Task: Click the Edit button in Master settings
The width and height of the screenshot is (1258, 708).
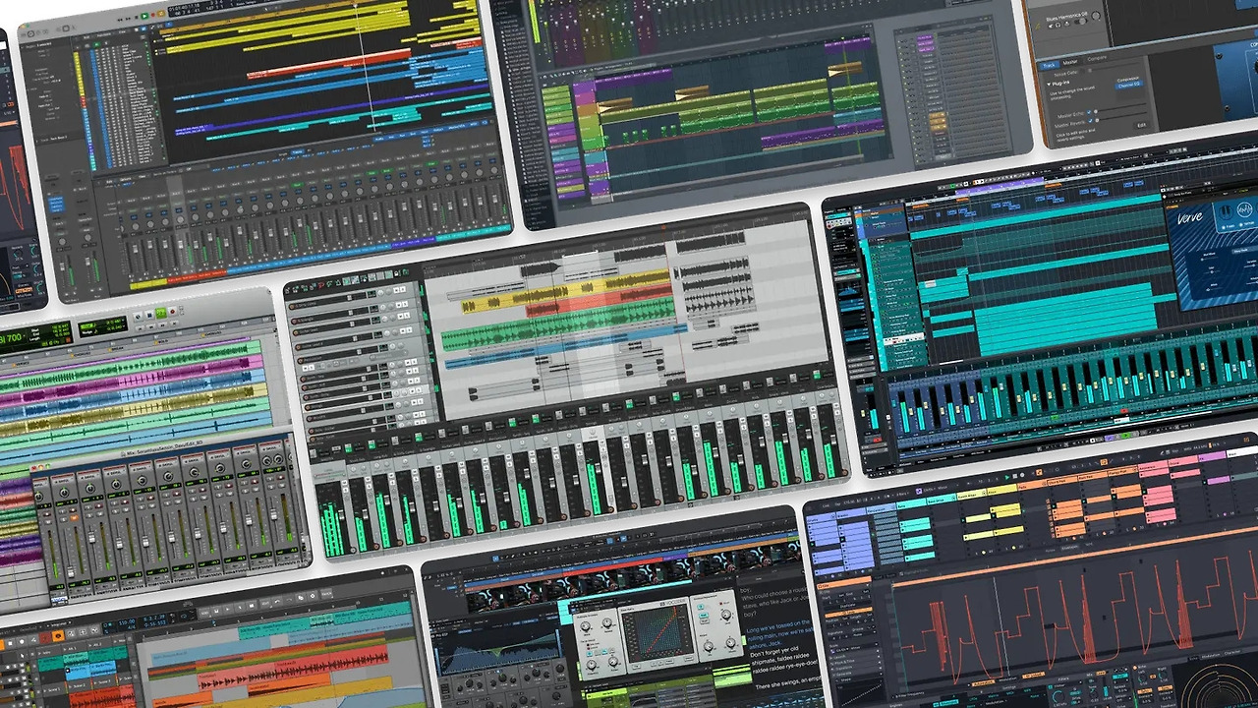Action: point(1141,125)
